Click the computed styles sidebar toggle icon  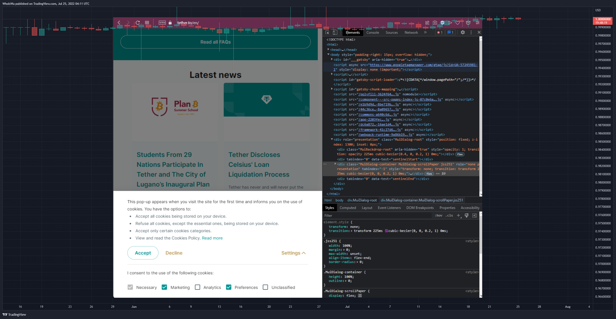[474, 216]
